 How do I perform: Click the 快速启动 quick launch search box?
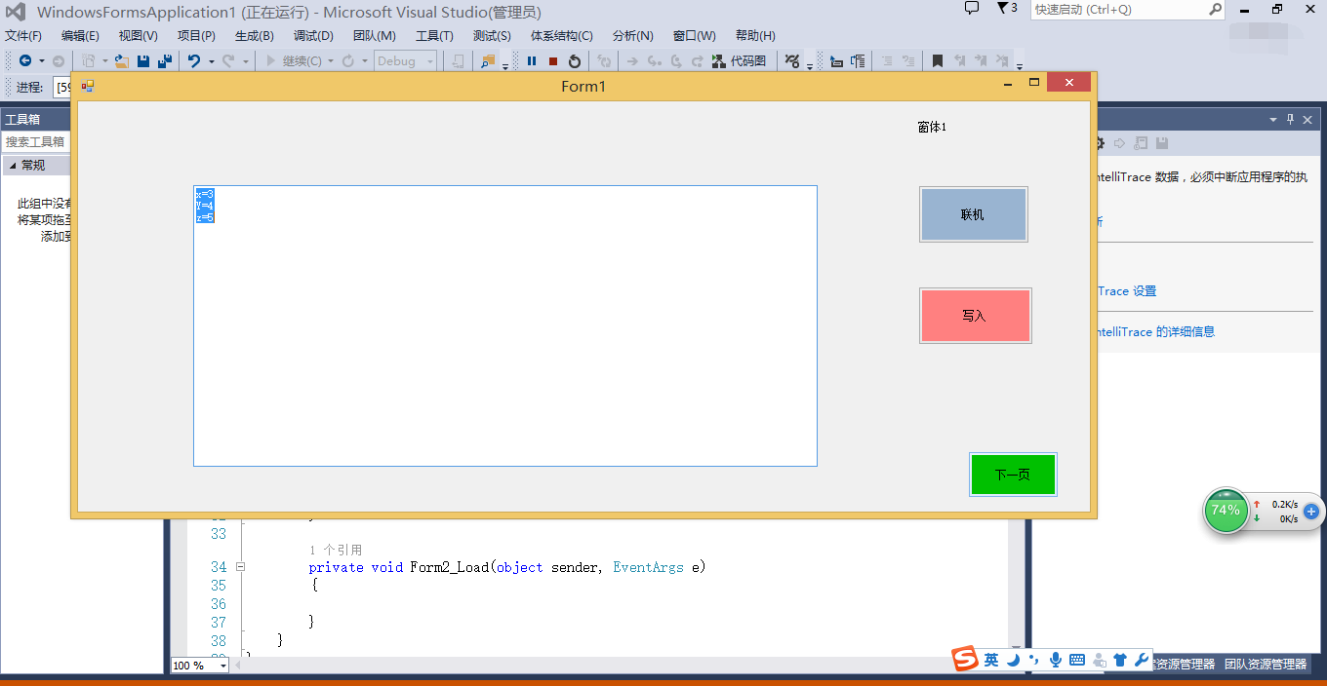1128,10
